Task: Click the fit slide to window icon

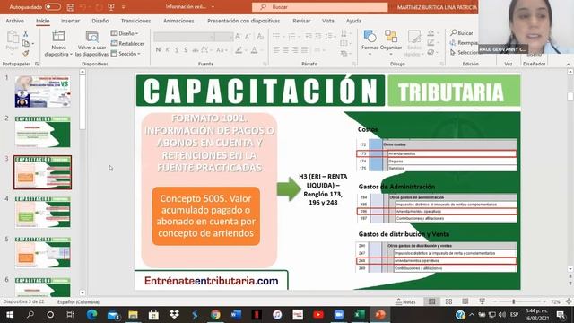Action: (569, 301)
